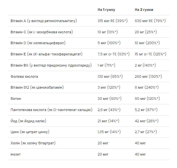Select the '260 мкг (130%*)' cell
Screen dimensions: 177x168
148,76
